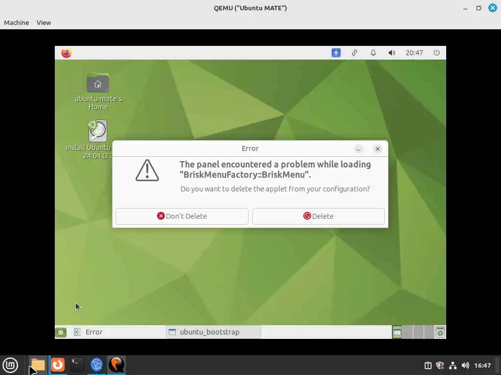Toggle show desktop button in MATE bottom panel
This screenshot has width=501, height=375.
pyautogui.click(x=61, y=332)
